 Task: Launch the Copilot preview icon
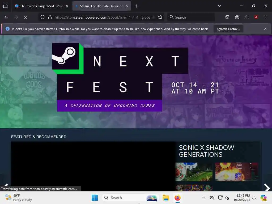coord(263,198)
